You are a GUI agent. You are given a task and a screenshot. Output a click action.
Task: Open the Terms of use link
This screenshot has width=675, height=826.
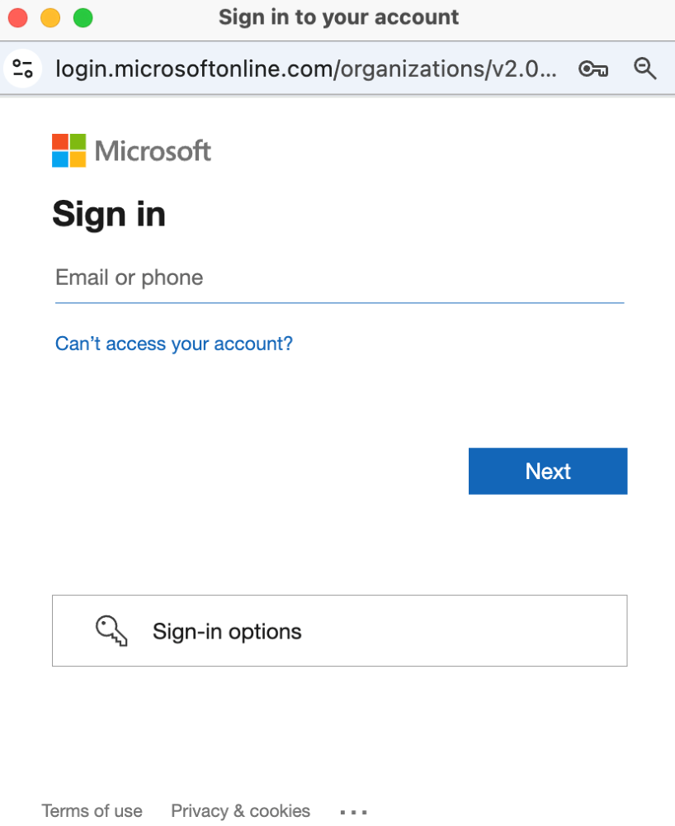click(x=92, y=811)
